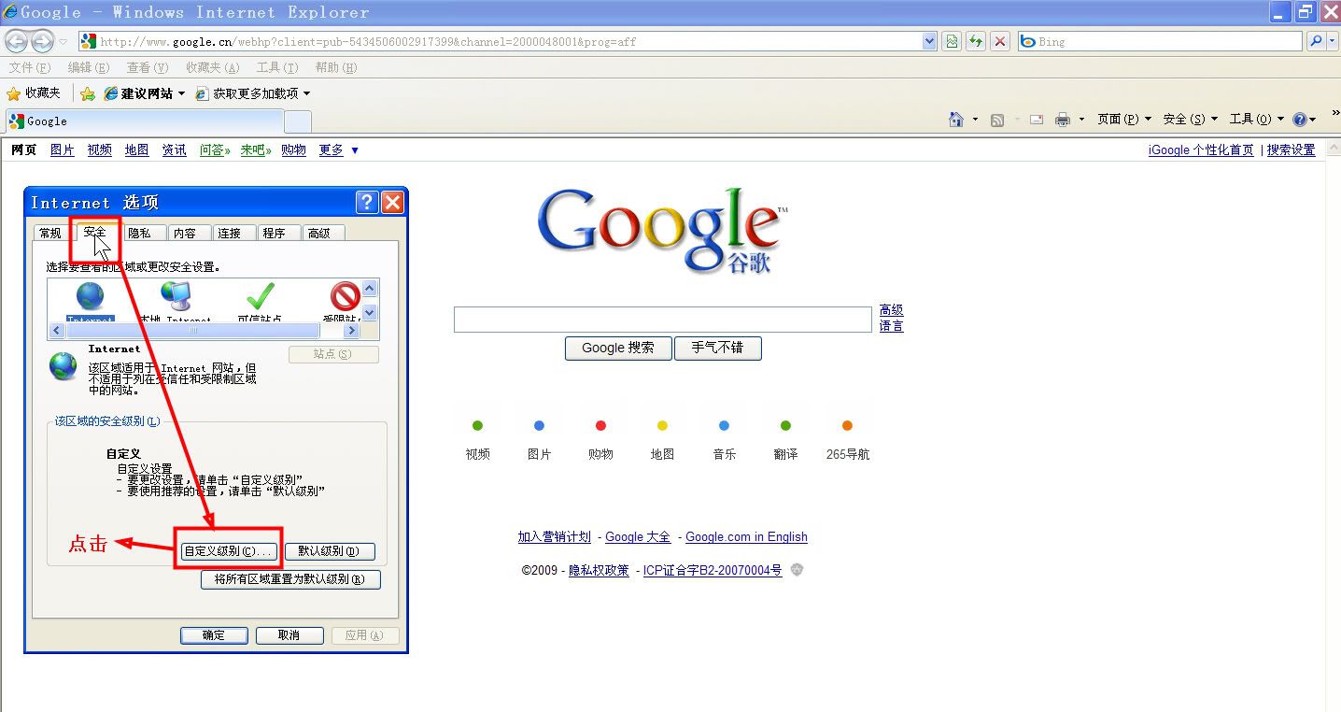
Task: Open the 查看(V) menu
Action: click(x=148, y=67)
